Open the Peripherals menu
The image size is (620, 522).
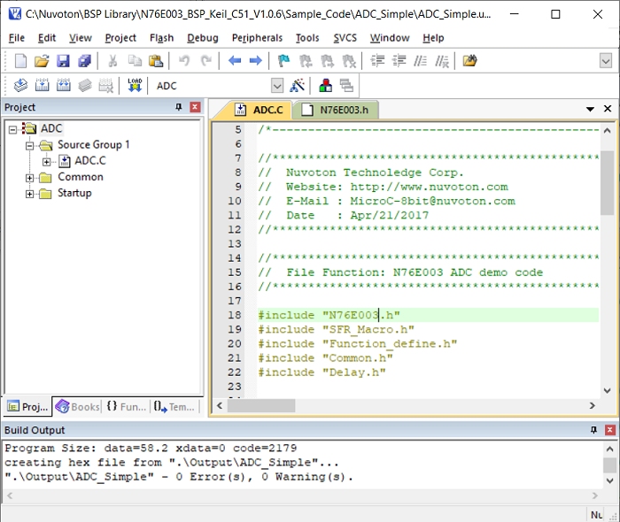click(257, 38)
